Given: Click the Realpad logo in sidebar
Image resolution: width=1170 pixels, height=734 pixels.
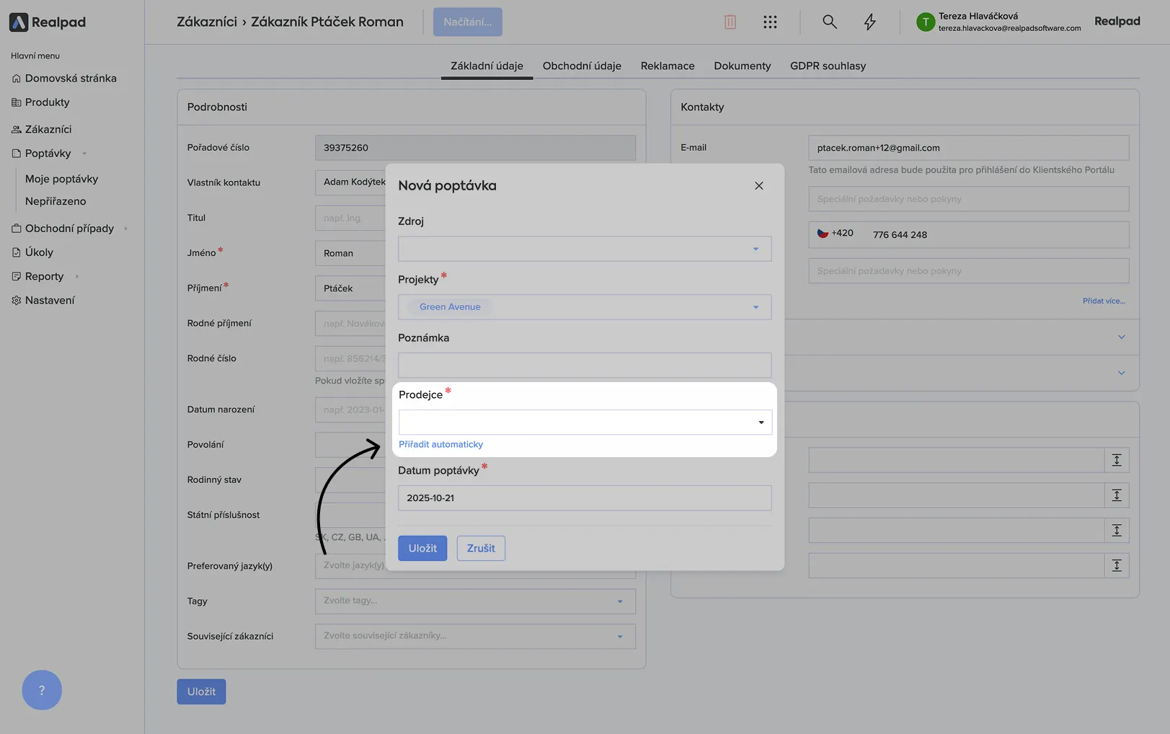Looking at the screenshot, I should click(48, 22).
